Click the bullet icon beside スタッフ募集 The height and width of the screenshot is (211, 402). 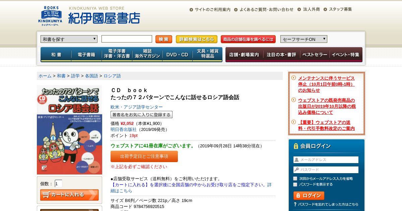click(325, 10)
